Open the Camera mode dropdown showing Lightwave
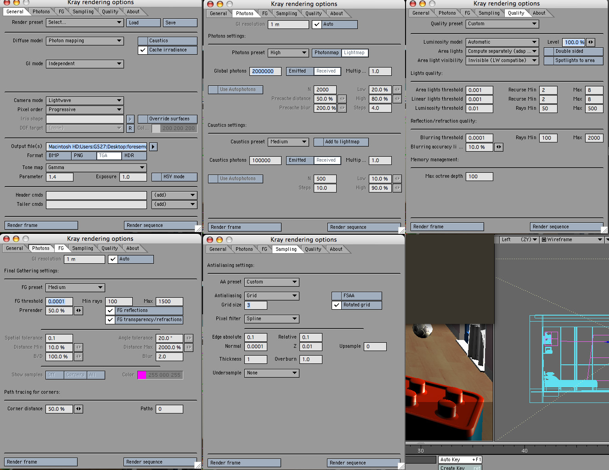 click(85, 101)
